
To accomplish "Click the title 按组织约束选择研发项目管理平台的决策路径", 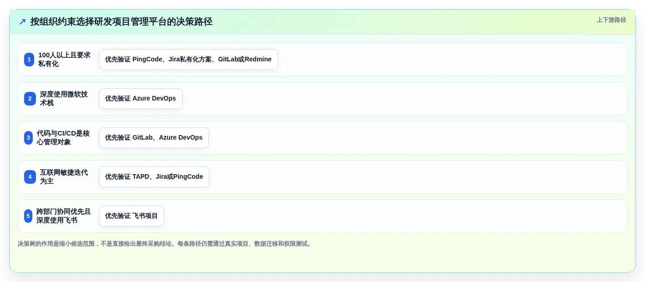I will click(x=122, y=22).
